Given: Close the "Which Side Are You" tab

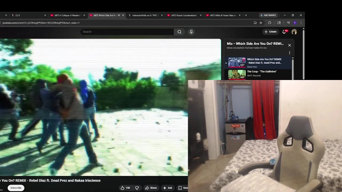Looking at the screenshot, I should point(123,15).
